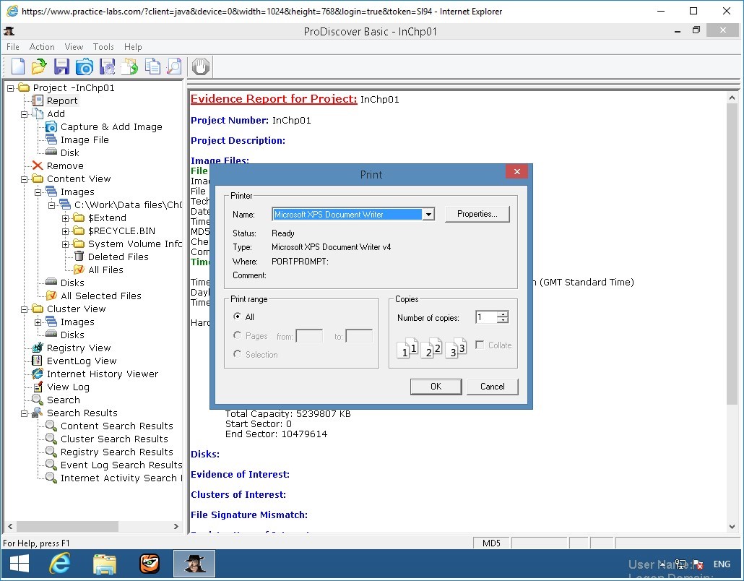
Task: Open Cluster Search Results icon
Action: (51, 439)
